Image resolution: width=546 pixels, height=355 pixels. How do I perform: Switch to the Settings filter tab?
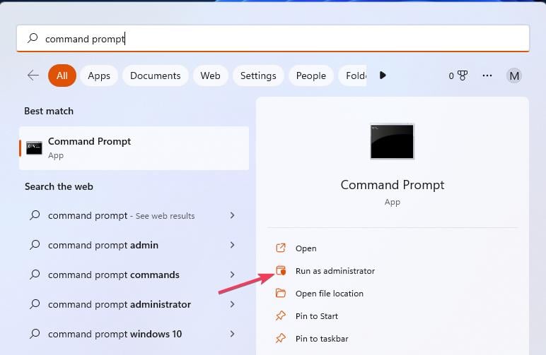[x=258, y=76]
